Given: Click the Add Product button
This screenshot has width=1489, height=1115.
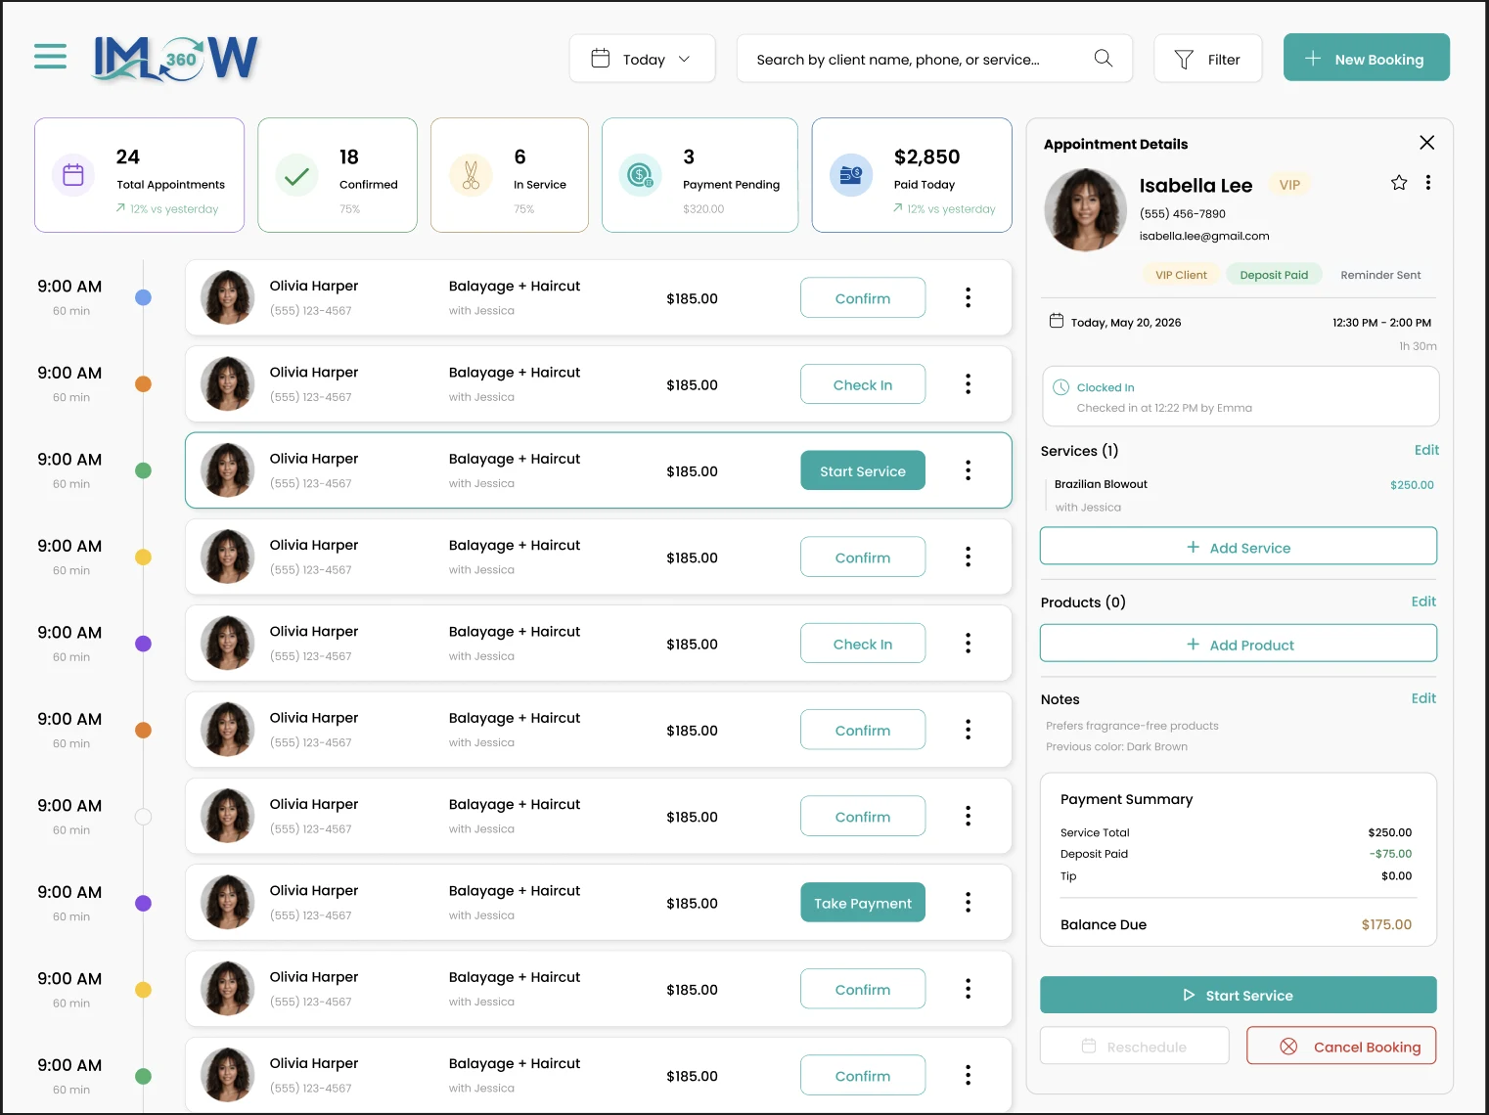Looking at the screenshot, I should coord(1238,644).
